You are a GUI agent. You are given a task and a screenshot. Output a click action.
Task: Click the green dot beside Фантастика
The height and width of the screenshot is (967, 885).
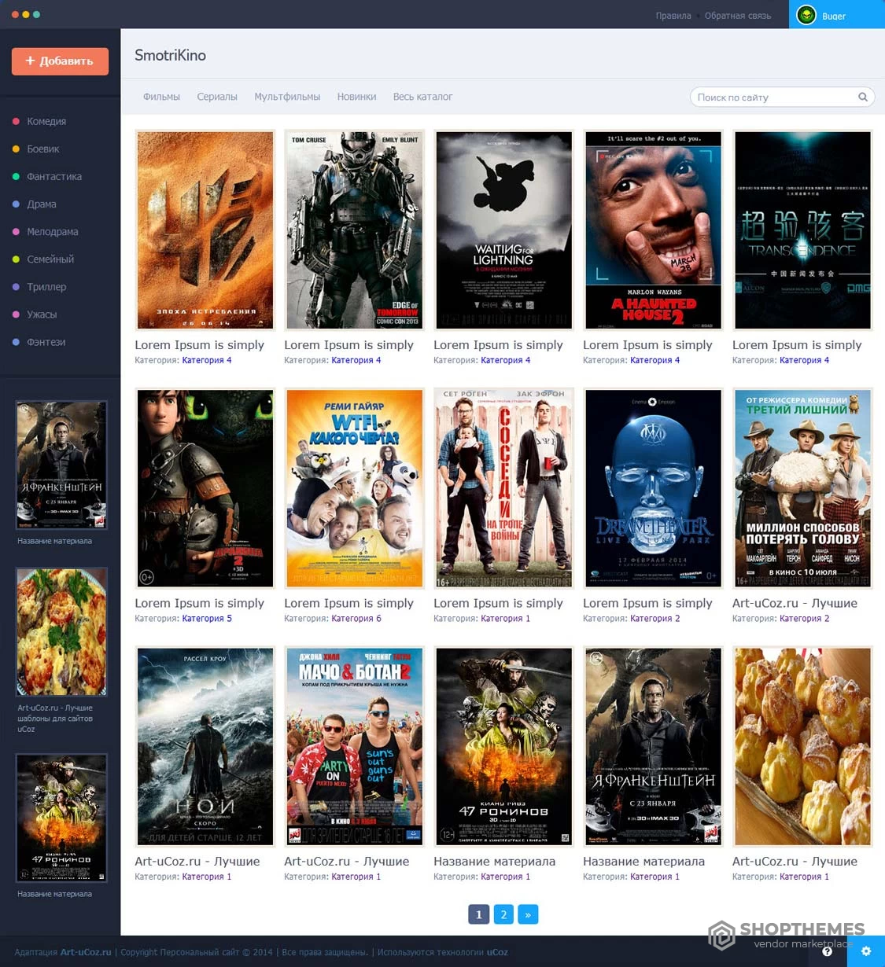click(16, 176)
